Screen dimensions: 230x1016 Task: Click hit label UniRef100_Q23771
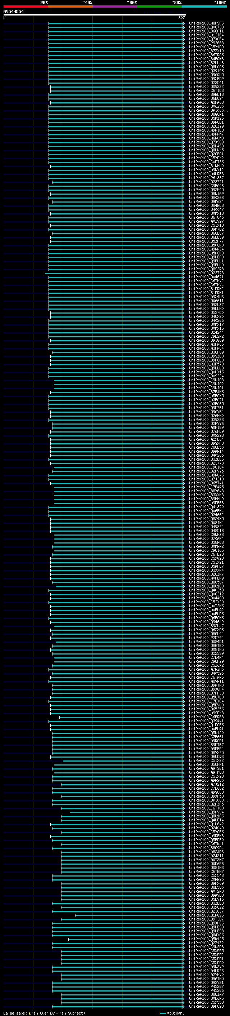[206, 182]
